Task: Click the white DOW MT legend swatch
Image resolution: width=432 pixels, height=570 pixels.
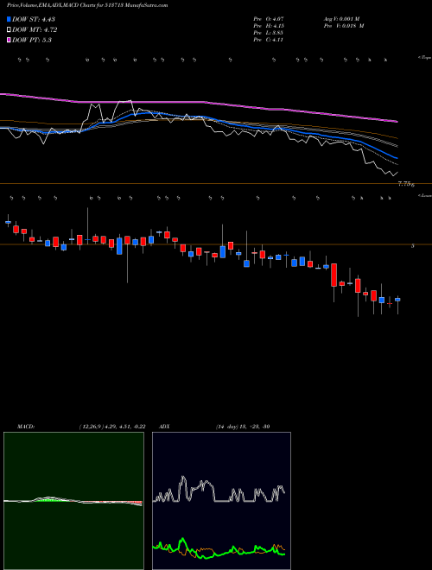Action: (9, 30)
